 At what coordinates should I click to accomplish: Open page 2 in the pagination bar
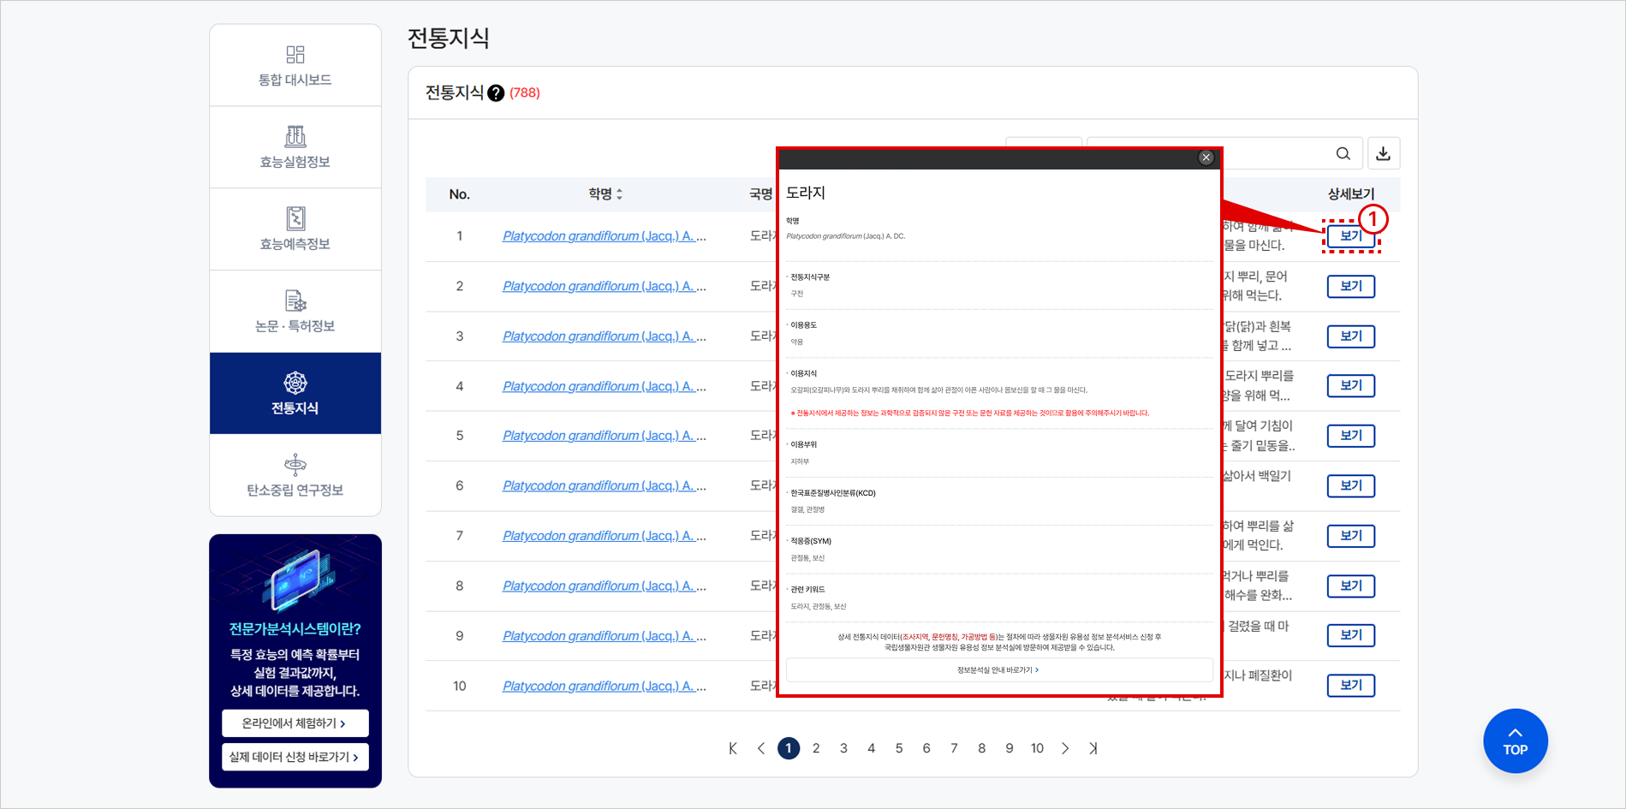(816, 747)
